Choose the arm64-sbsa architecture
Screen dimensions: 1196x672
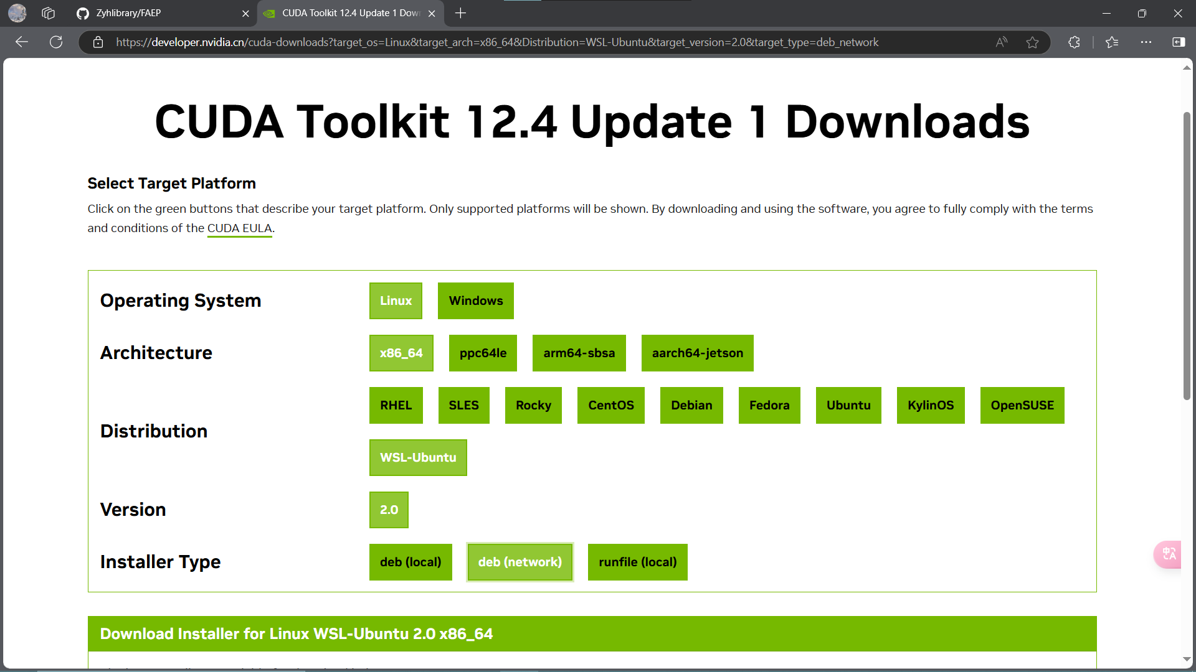(579, 353)
